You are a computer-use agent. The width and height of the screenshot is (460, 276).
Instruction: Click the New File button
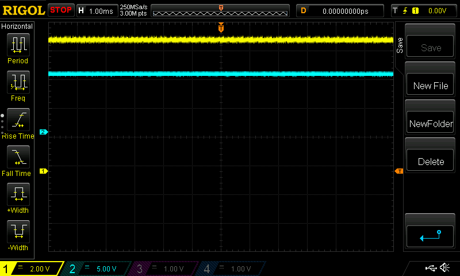click(x=431, y=86)
